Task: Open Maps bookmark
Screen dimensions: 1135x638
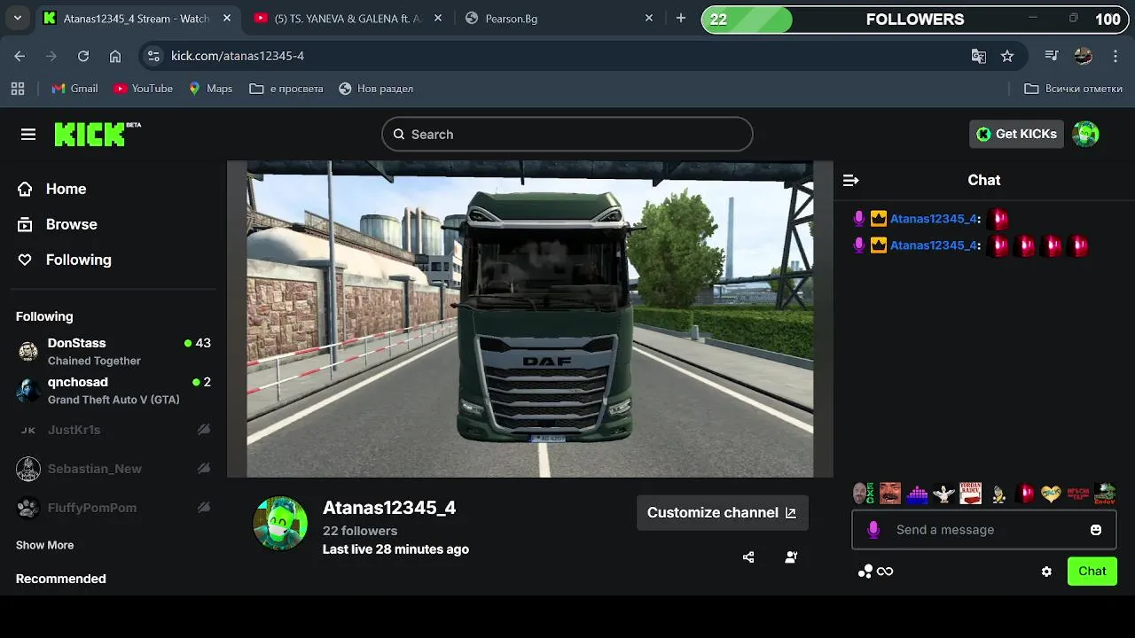Action: tap(210, 89)
